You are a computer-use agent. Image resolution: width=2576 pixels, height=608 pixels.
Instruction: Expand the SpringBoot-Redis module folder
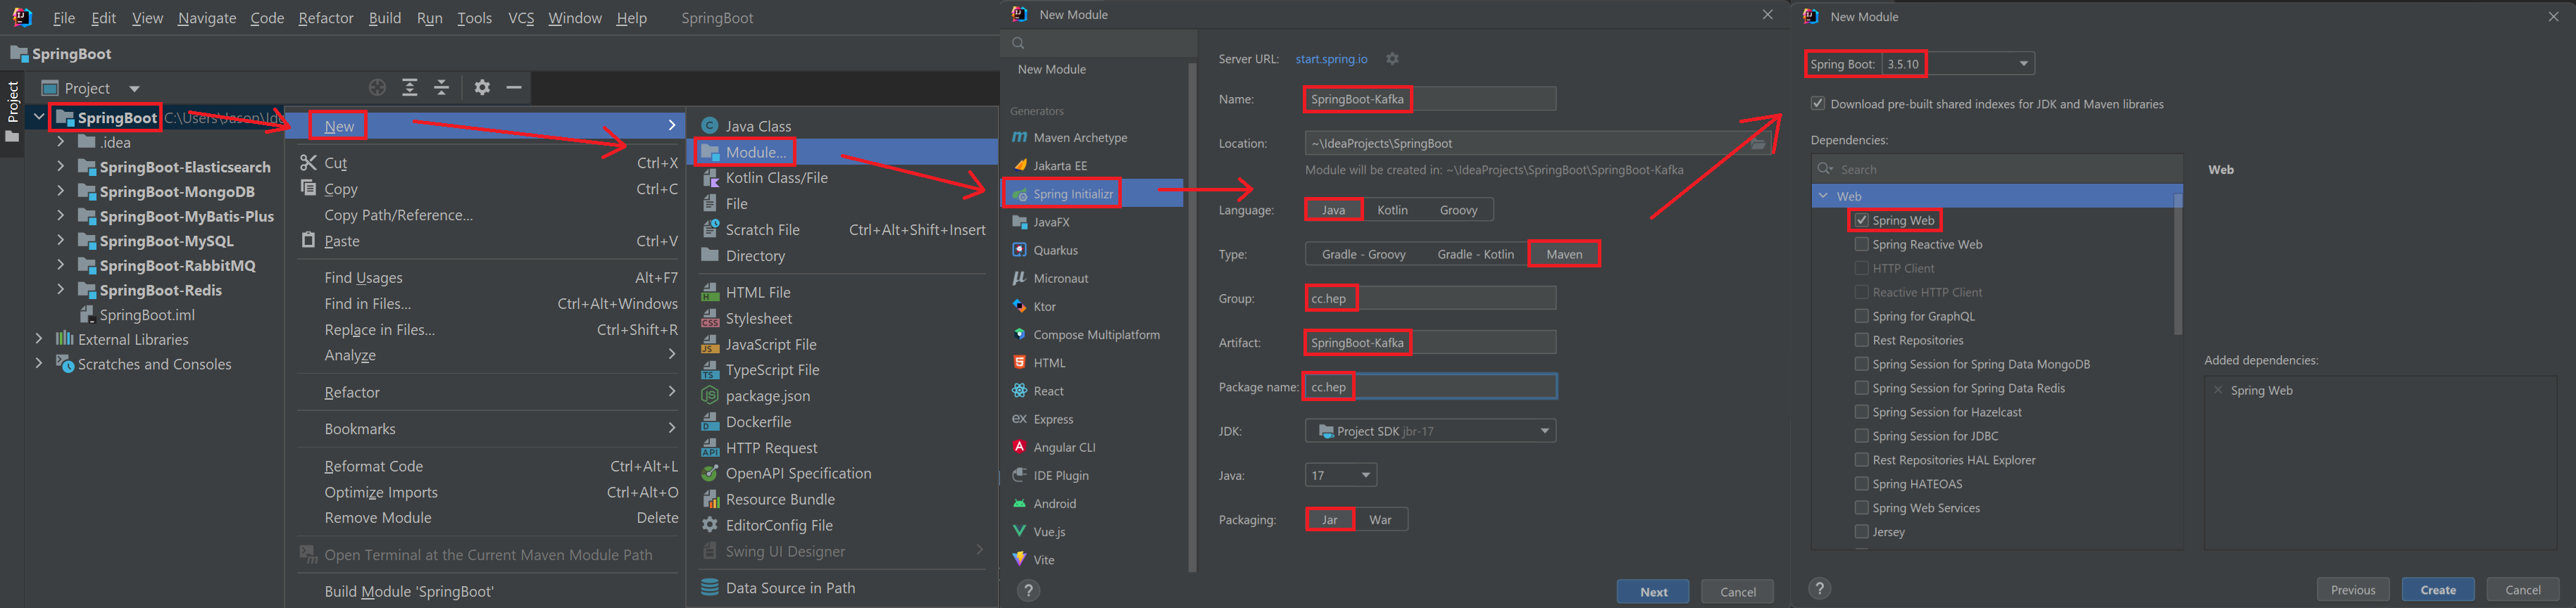coord(61,290)
